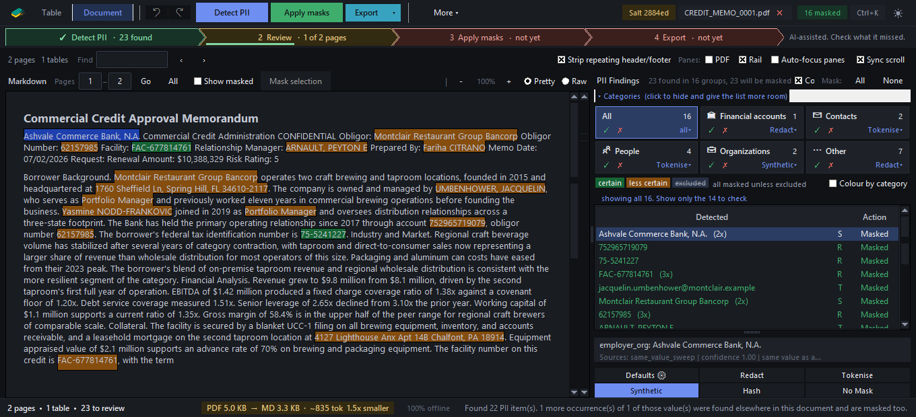Click Show only the 14 to check link
Viewport: 916px width, 417px height.
tap(701, 198)
